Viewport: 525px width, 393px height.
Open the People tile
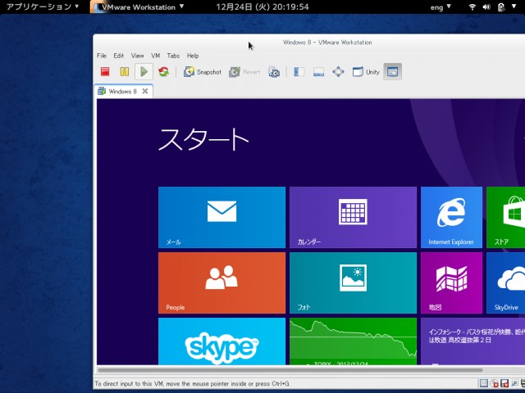pyautogui.click(x=221, y=282)
